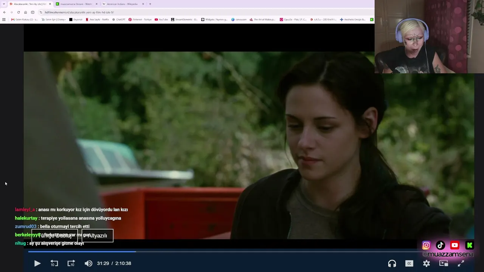Open the Senin İçin Disney+ bookmark
The height and width of the screenshot is (272, 484).
53,19
